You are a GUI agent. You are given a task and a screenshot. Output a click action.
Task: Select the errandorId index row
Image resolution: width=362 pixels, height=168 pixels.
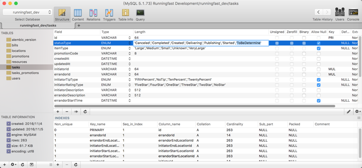[x=205, y=136]
